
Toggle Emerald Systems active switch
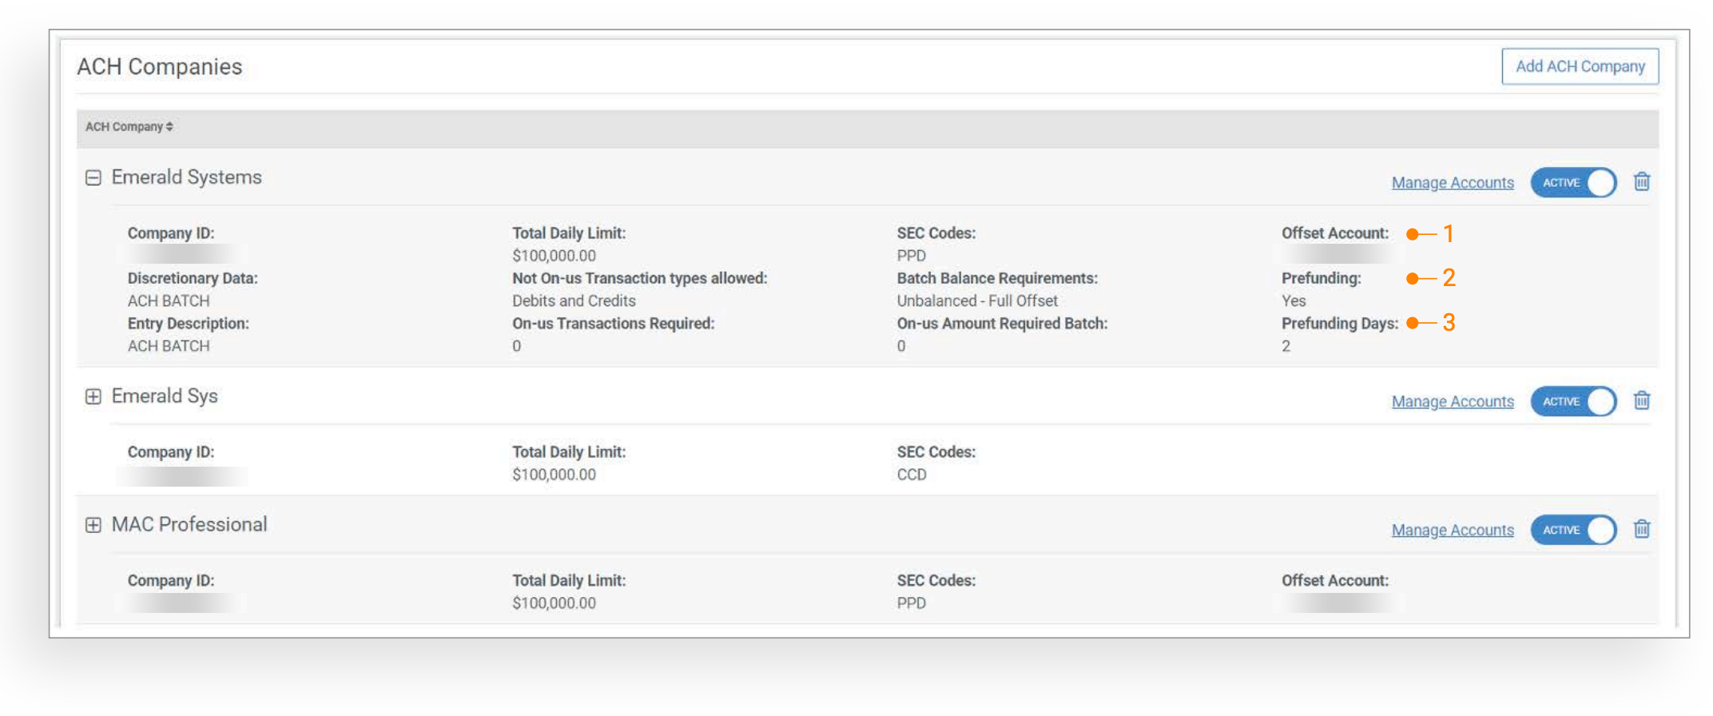pos(1572,183)
